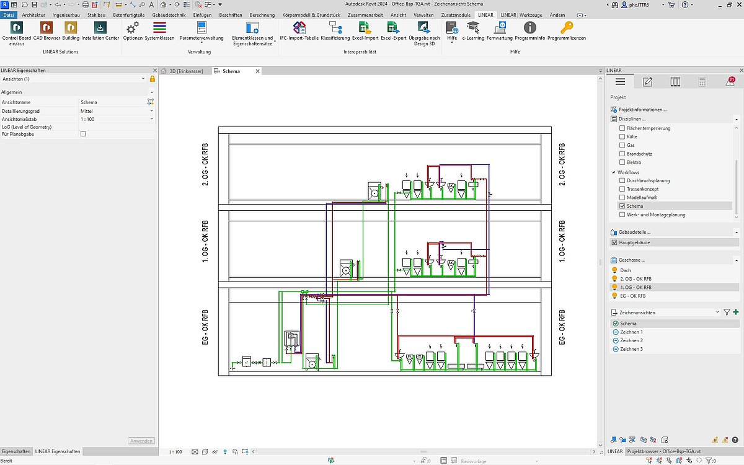Viewport: 744px width, 465px height.
Task: Switch to the Gebäudetechnik ribbon tab
Action: pos(169,14)
